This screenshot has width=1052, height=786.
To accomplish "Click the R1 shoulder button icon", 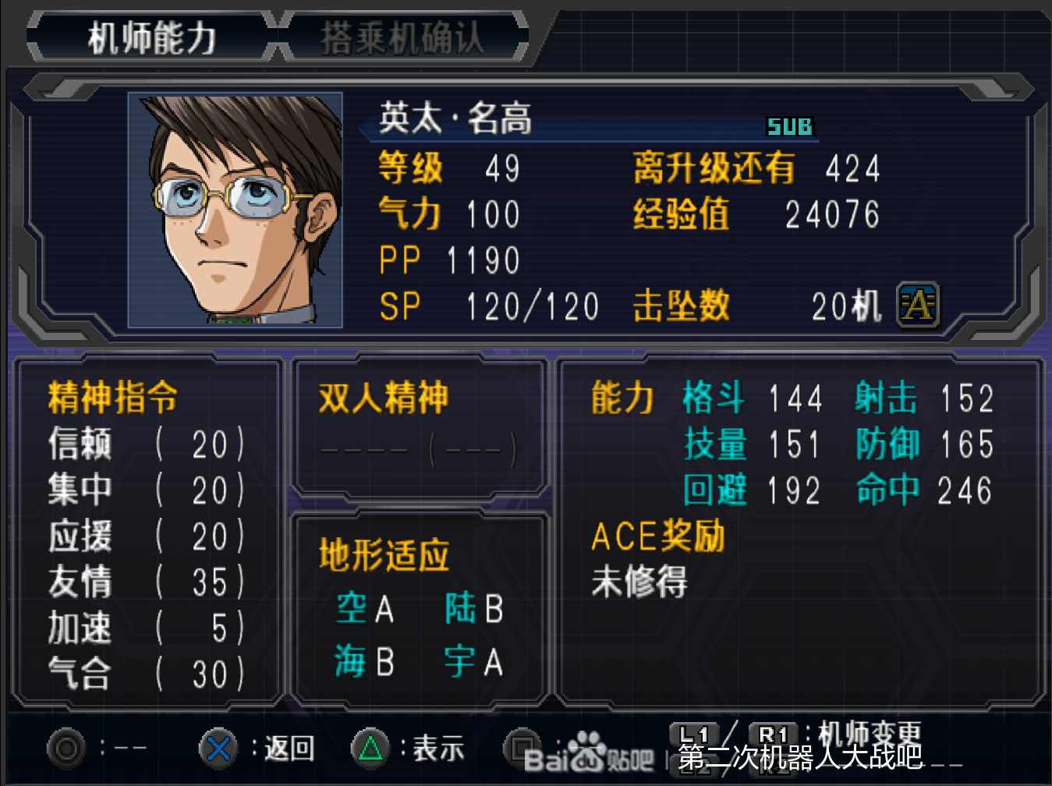I will (774, 735).
